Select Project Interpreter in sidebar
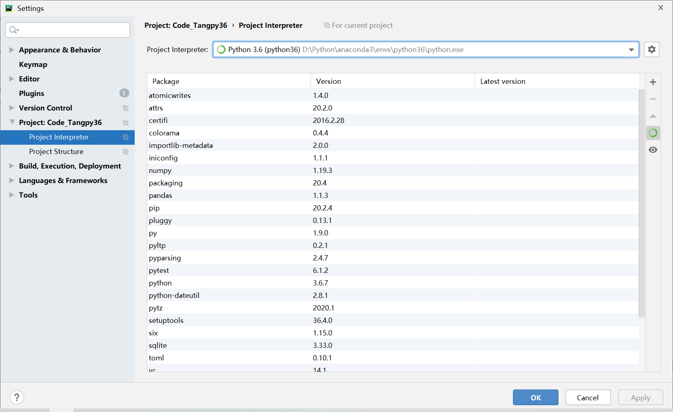This screenshot has width=673, height=412. point(67,137)
